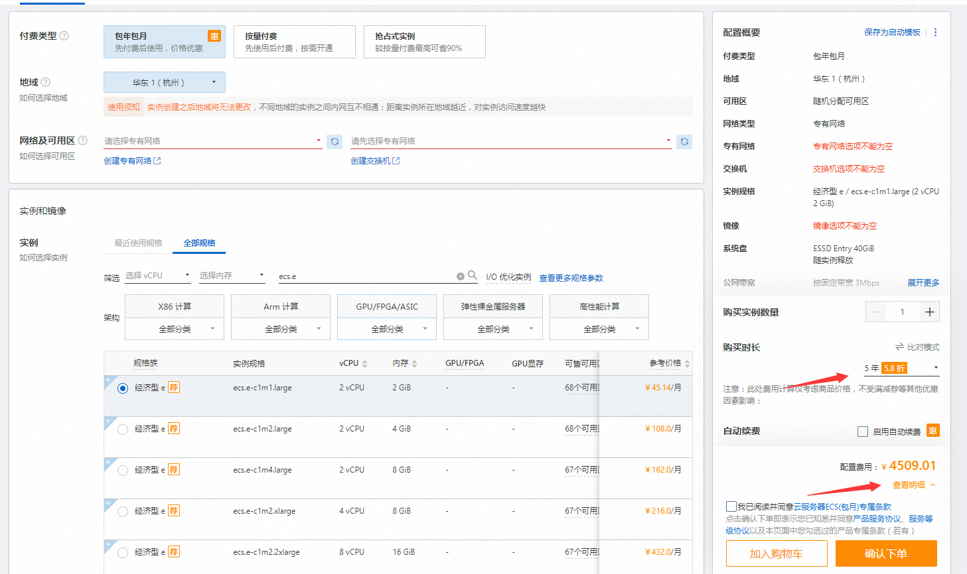Select the 弹性裸金属服务器 architecture tab
Viewport: 967px width, 574px height.
[493, 306]
